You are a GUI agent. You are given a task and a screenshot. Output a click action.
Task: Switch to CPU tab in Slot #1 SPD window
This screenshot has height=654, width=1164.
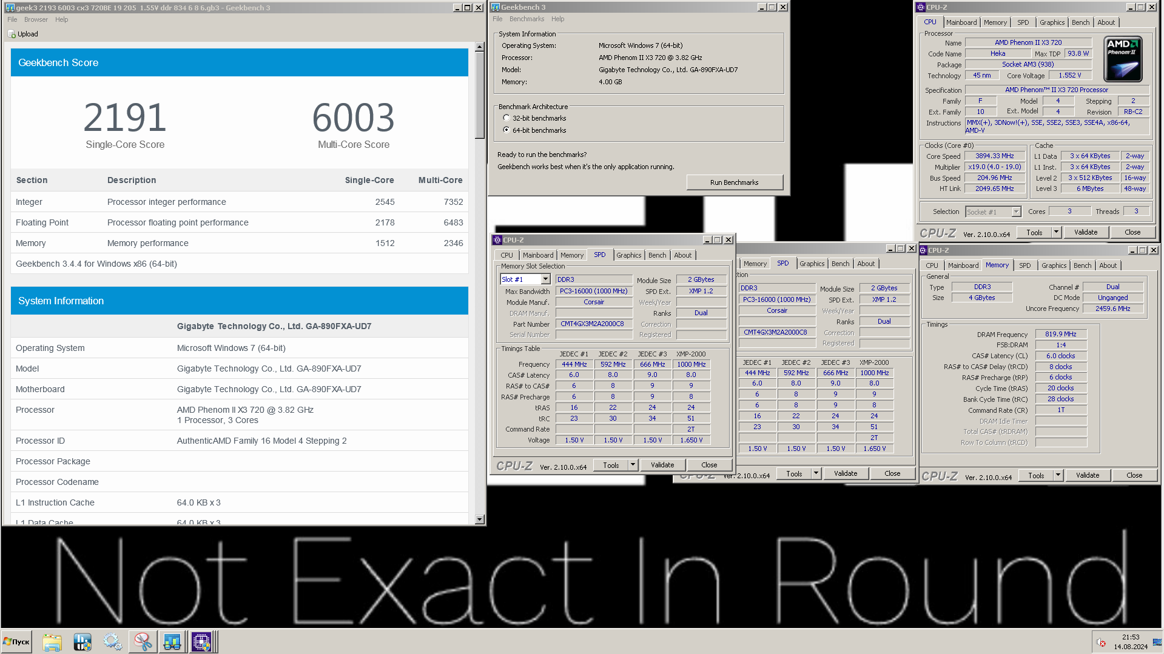tap(506, 255)
